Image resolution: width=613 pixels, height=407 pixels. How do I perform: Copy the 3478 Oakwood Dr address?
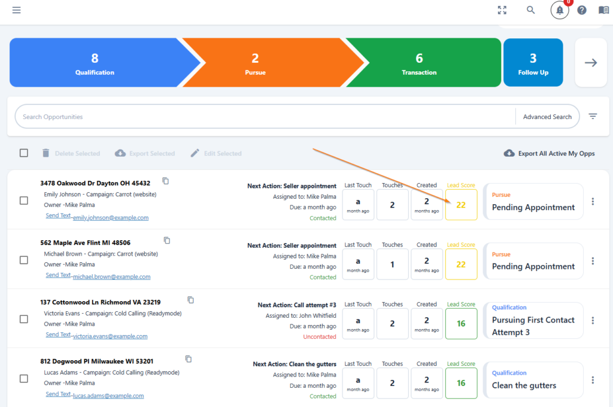[165, 181]
